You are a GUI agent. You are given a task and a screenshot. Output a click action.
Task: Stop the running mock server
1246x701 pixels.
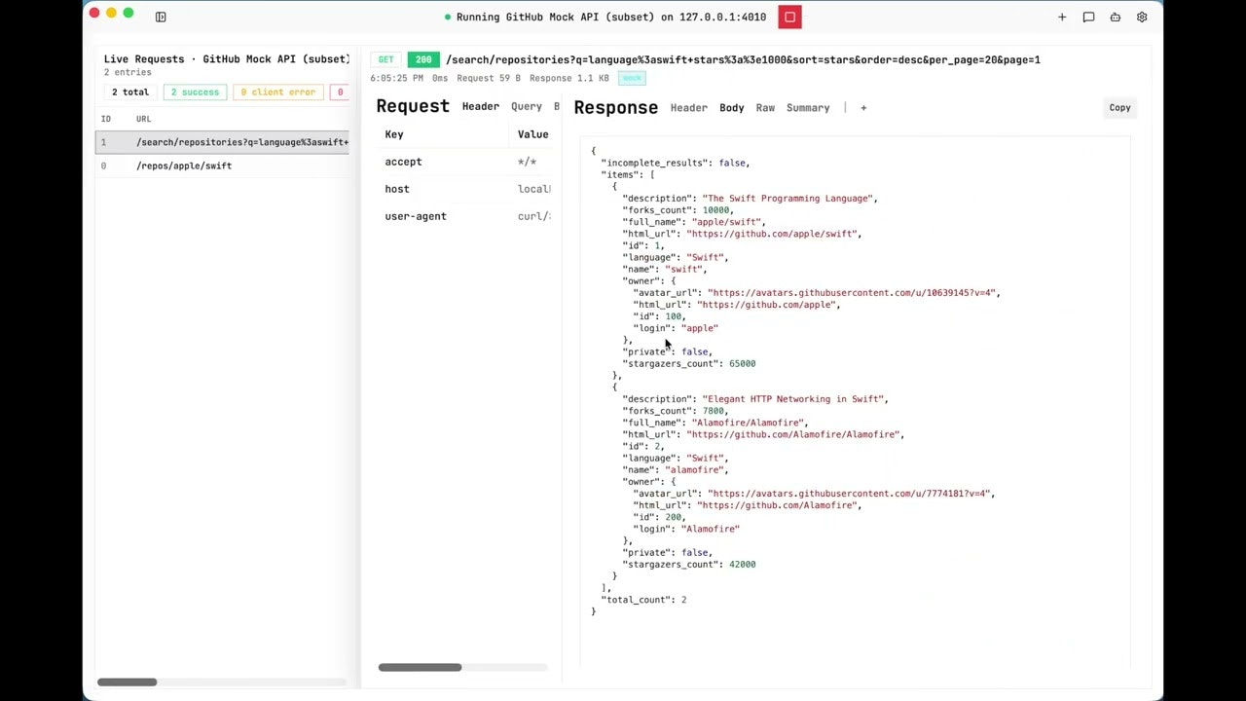pyautogui.click(x=789, y=17)
